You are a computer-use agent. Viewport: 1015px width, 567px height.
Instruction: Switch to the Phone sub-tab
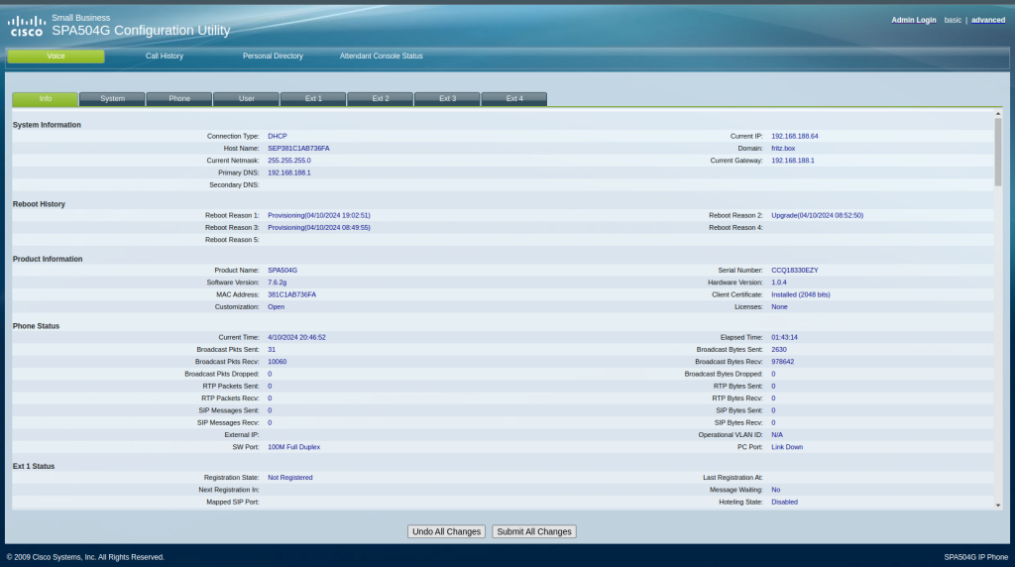point(179,99)
